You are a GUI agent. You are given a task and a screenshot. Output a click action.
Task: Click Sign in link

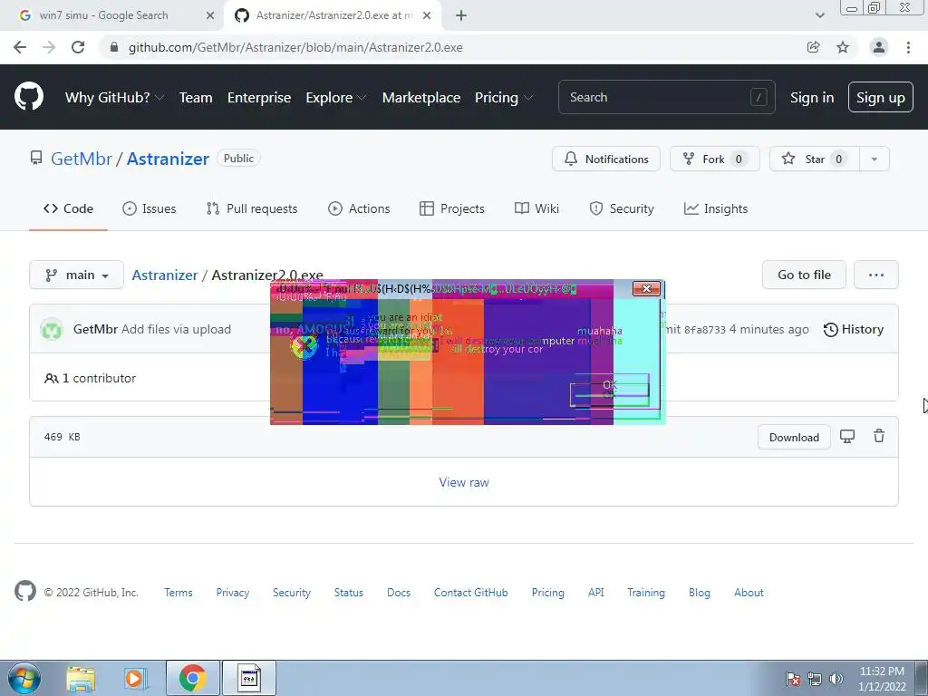pyautogui.click(x=812, y=97)
